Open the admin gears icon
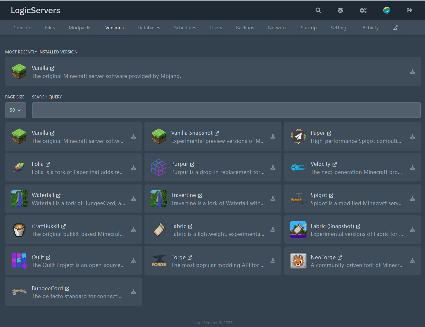The image size is (425, 327). (x=363, y=10)
